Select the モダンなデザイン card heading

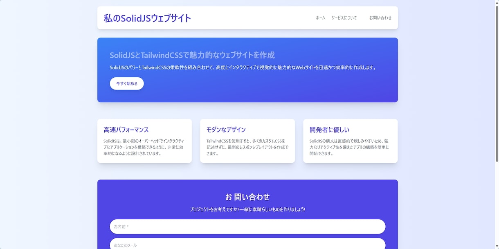[226, 130]
